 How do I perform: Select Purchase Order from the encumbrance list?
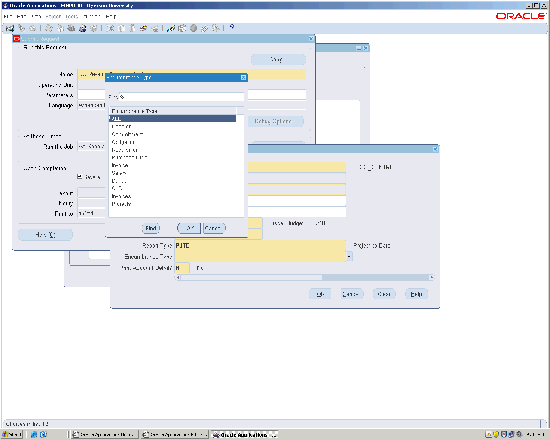click(130, 158)
